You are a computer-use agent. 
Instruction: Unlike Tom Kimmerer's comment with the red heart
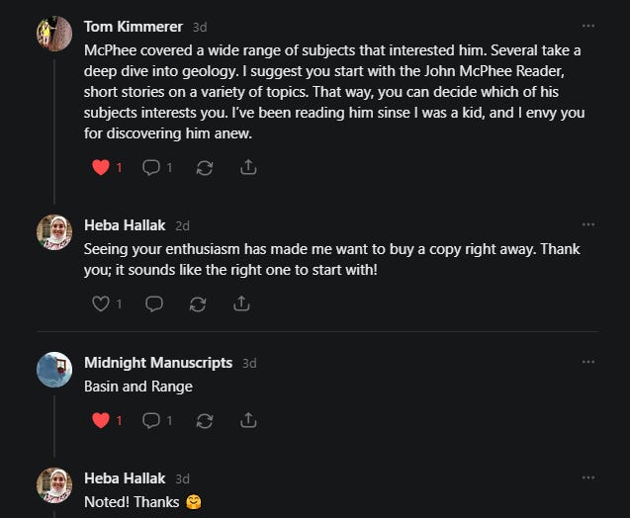point(101,167)
